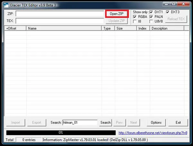Click the Exit button
Viewport: 193px width, 146px height.
point(178,122)
